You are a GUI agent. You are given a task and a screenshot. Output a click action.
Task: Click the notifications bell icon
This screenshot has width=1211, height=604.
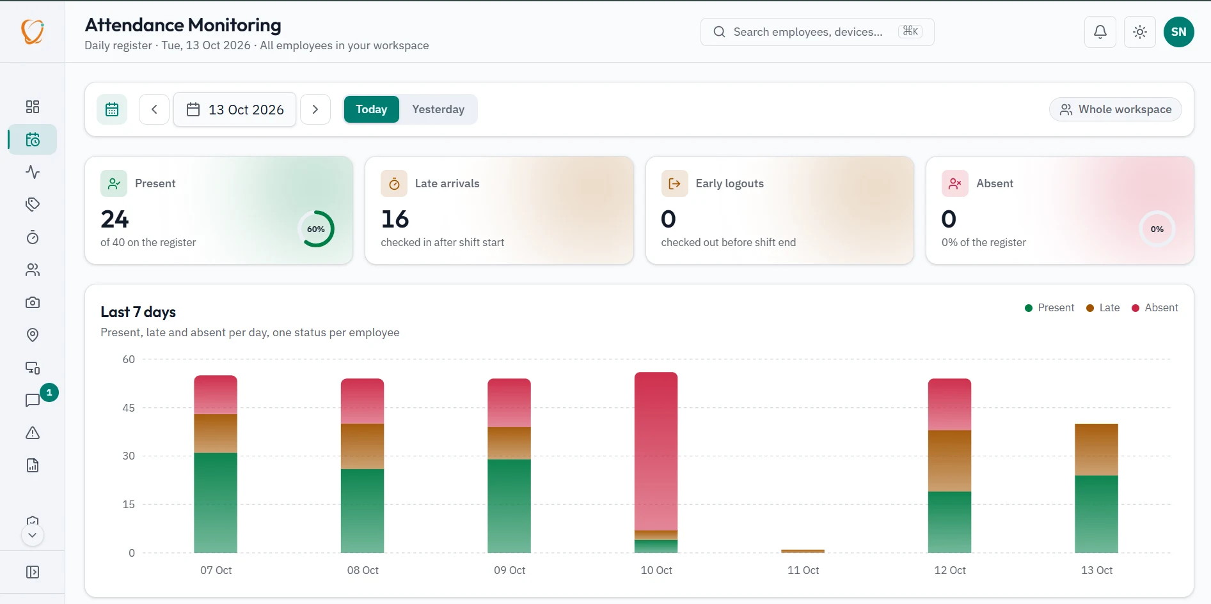coord(1100,32)
